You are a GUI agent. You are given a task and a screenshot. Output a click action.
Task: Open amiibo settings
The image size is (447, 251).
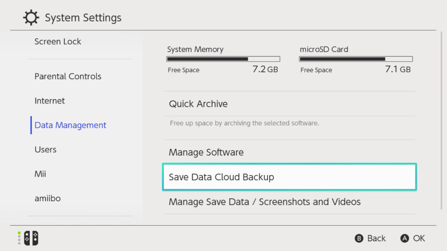point(47,198)
